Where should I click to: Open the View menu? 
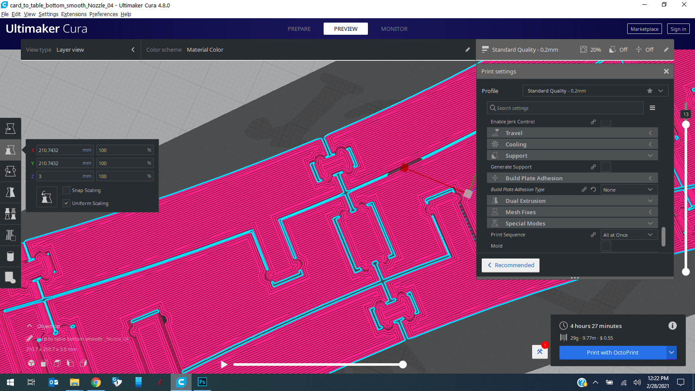pos(30,14)
